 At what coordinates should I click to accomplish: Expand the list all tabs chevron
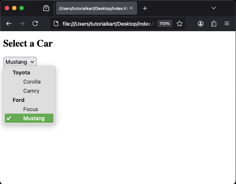point(214,8)
